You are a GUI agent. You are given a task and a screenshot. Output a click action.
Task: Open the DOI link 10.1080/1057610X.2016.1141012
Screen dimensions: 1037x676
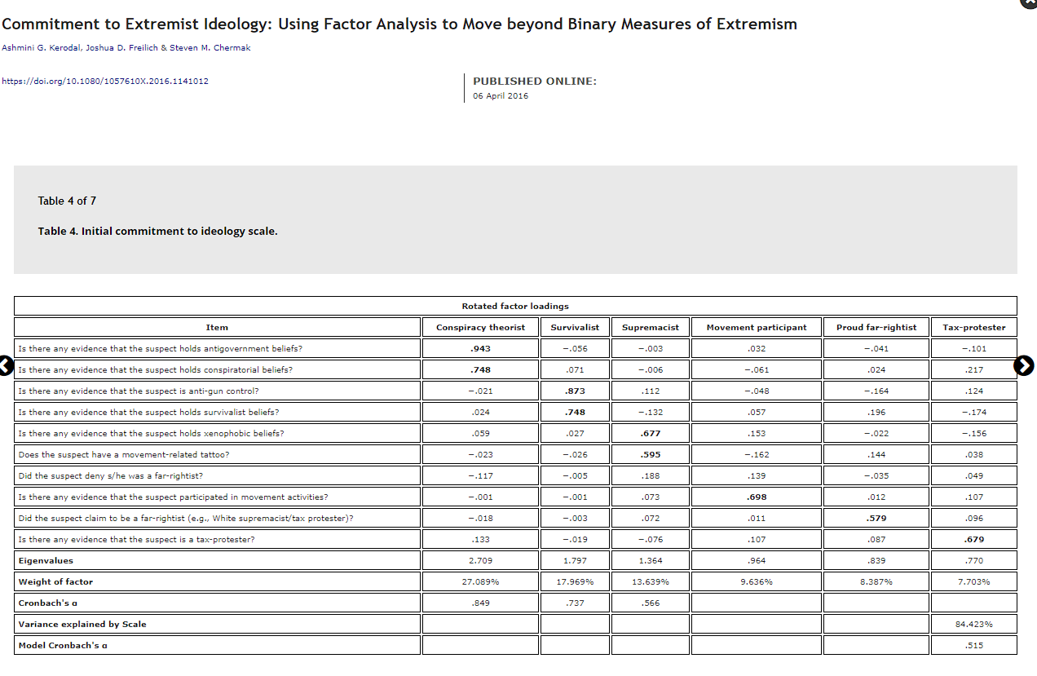105,81
